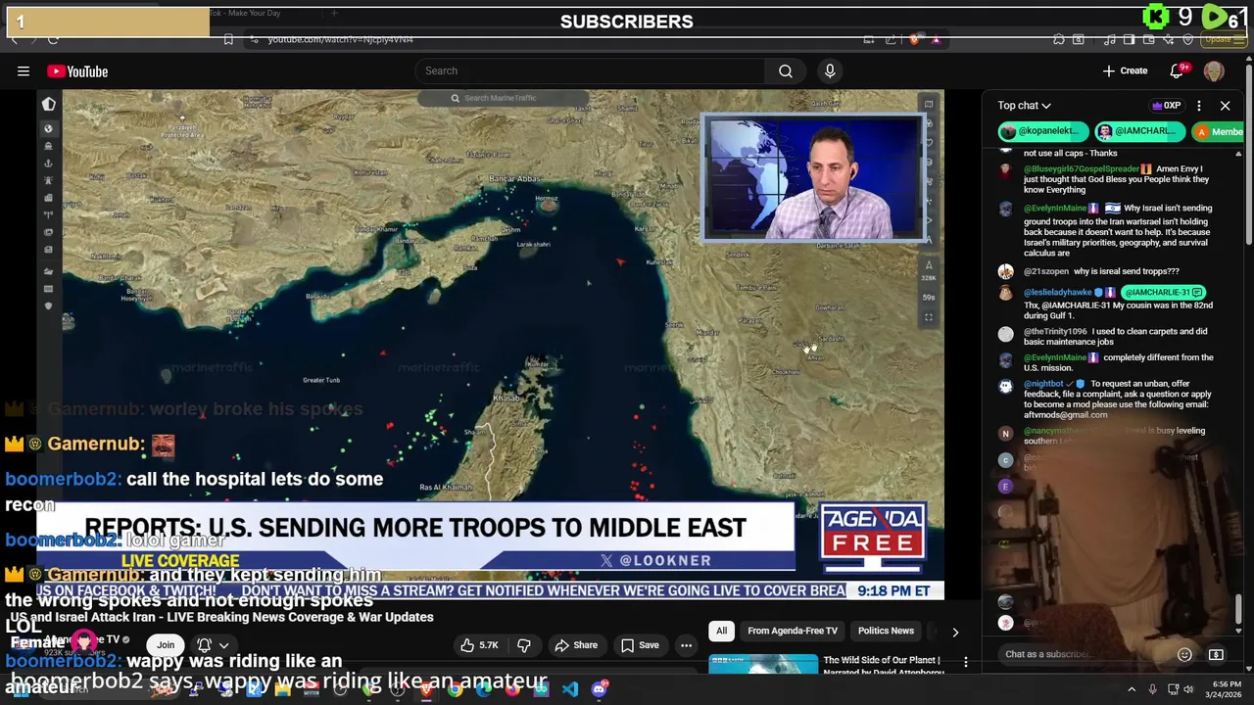Click @EvelynInMaine username on Israel message

click(1055, 208)
